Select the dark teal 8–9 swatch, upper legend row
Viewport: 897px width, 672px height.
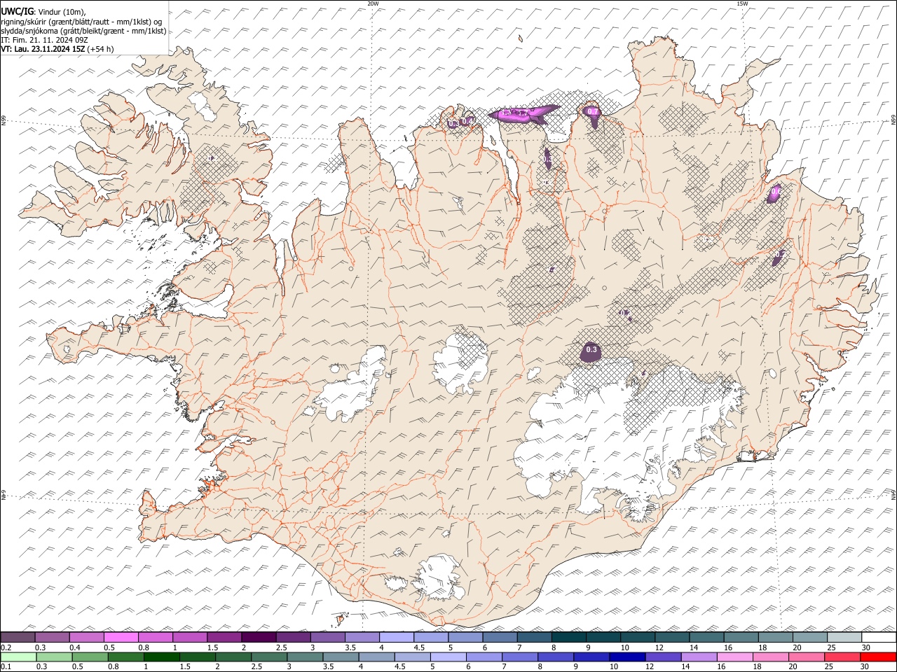click(568, 637)
